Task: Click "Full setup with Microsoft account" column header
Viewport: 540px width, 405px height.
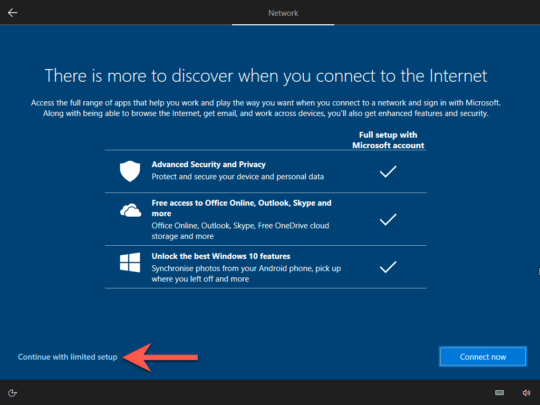Action: pyautogui.click(x=388, y=140)
